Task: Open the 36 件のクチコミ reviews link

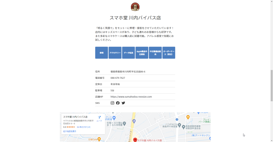Action: tap(83, 127)
